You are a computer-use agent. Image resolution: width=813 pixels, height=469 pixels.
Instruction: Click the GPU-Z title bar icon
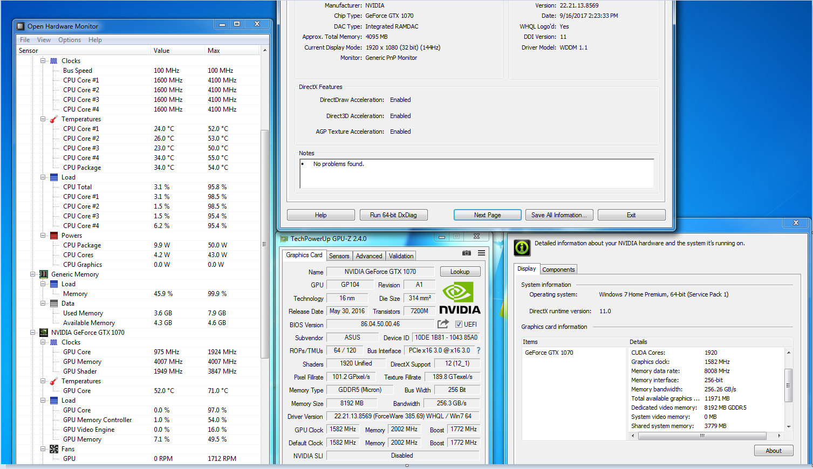284,239
